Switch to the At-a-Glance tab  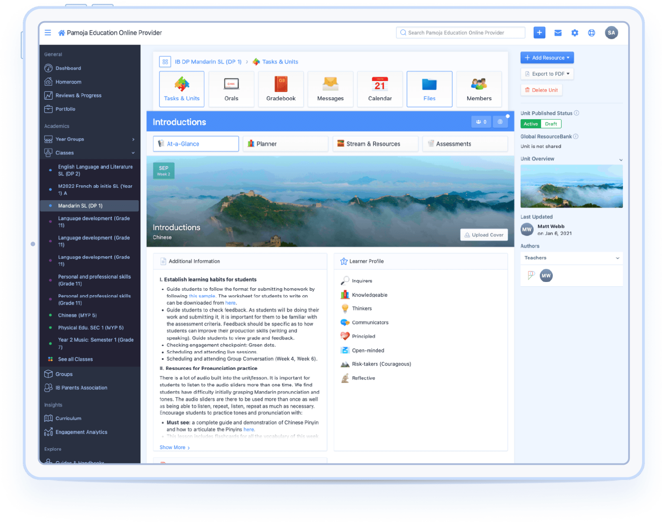pos(196,144)
